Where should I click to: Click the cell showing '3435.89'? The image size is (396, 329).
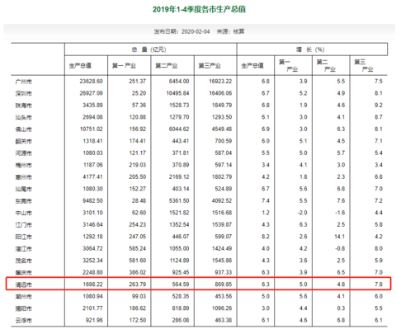coord(92,106)
